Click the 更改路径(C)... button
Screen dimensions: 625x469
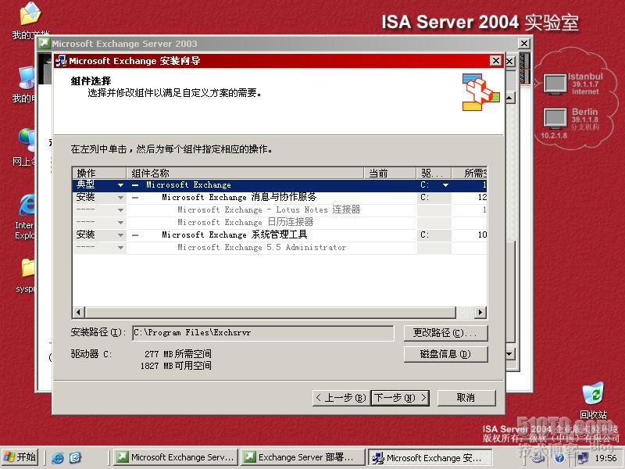pos(445,333)
